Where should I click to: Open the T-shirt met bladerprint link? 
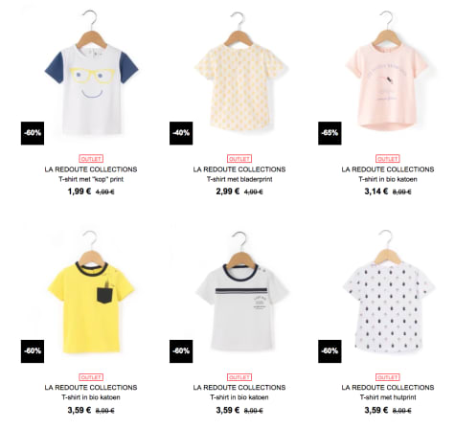(x=239, y=179)
